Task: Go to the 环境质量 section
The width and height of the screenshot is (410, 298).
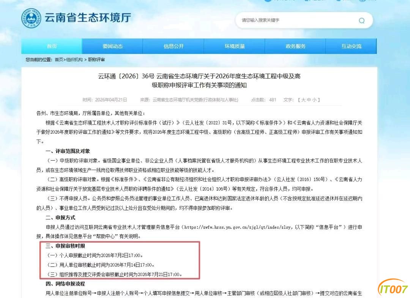Action: (x=235, y=46)
